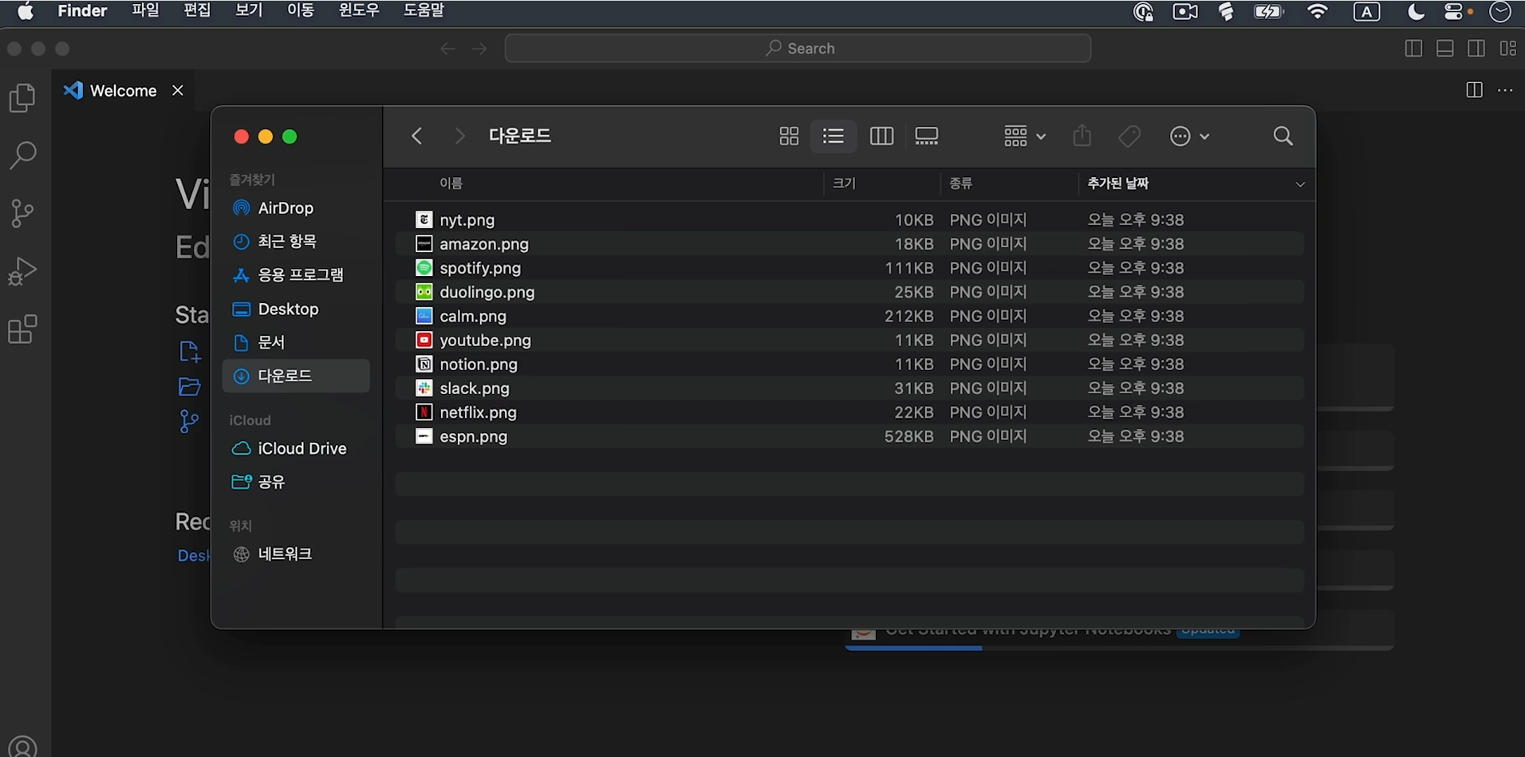Open the Finder group-by dropdown
The width and height of the screenshot is (1525, 757).
tap(1024, 136)
